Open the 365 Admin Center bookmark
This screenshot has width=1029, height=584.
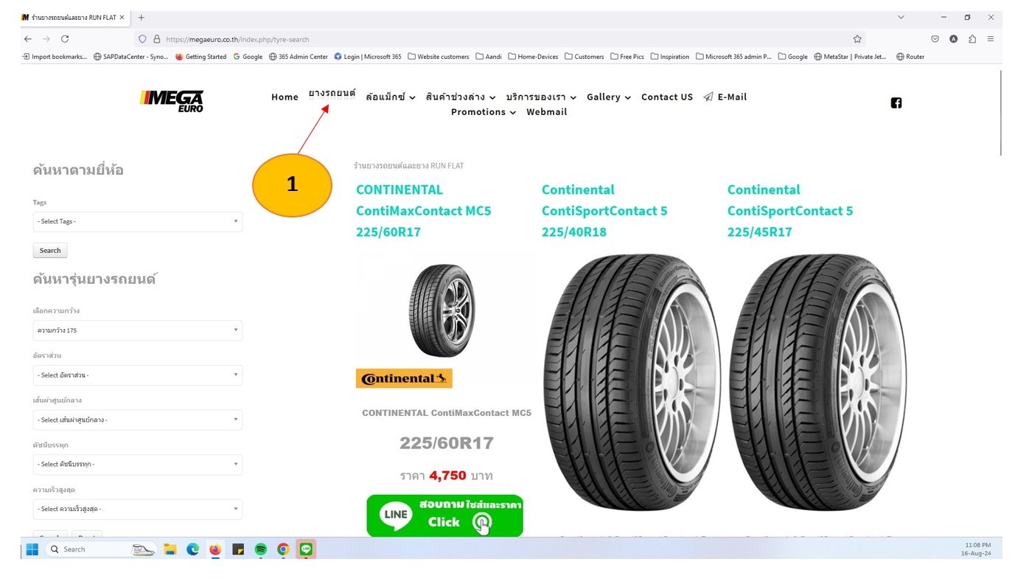tap(299, 57)
